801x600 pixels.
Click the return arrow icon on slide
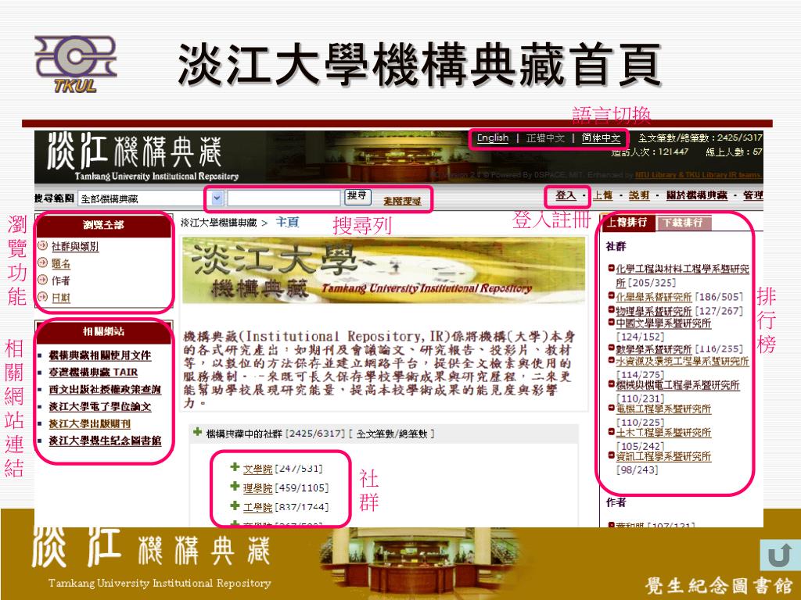coord(779,555)
